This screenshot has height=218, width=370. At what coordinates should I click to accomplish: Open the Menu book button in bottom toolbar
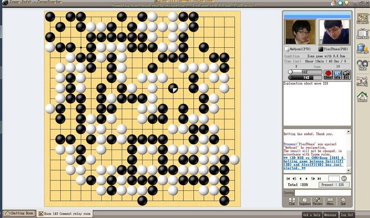[330, 201]
